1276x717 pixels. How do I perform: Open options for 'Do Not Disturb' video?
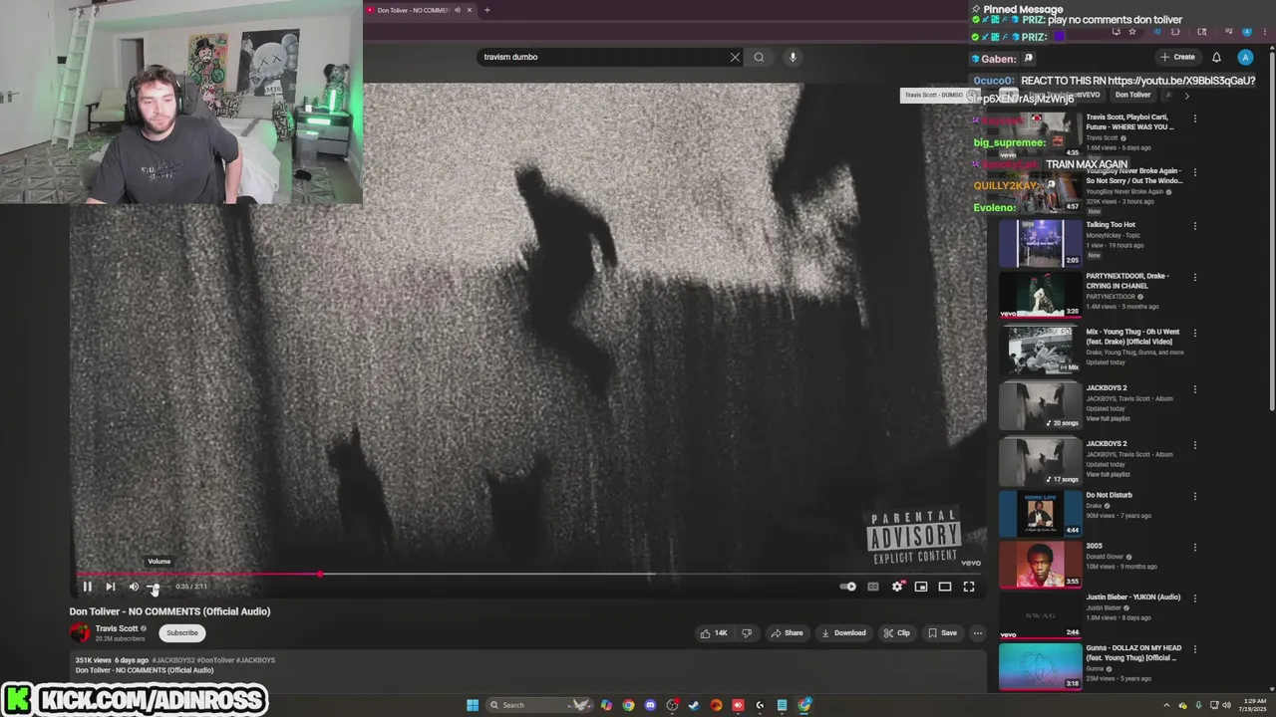(x=1194, y=496)
